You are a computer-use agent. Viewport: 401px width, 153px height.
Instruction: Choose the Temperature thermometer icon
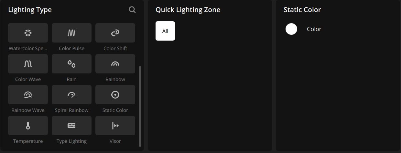(x=28, y=126)
